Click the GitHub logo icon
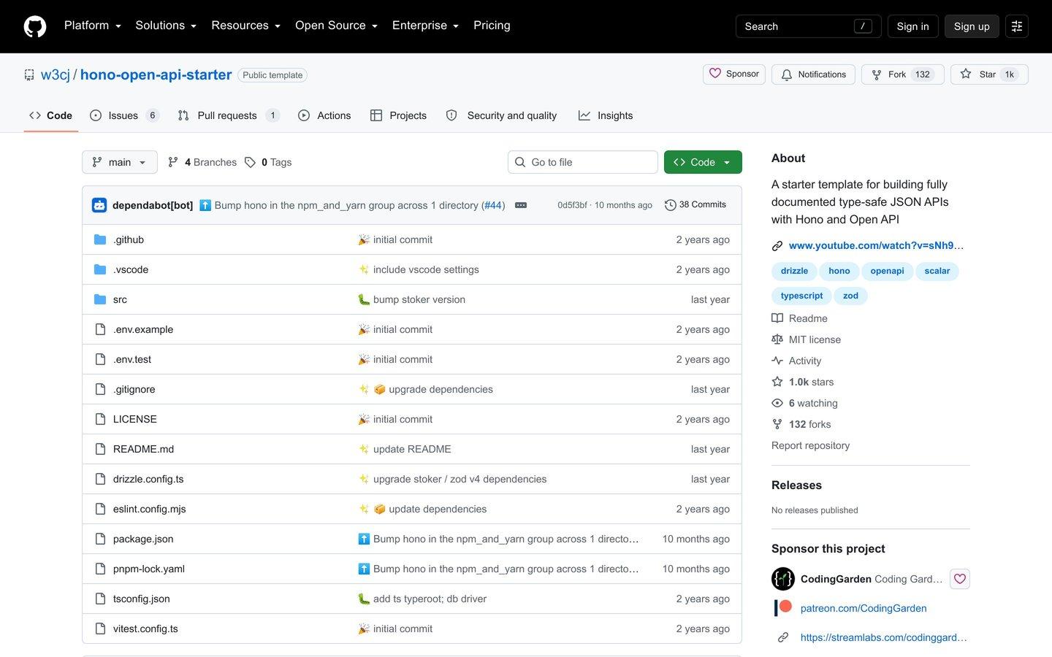1052x657 pixels. coord(35,26)
